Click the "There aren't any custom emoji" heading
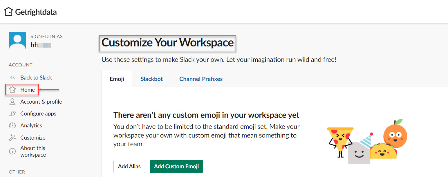 pos(206,115)
